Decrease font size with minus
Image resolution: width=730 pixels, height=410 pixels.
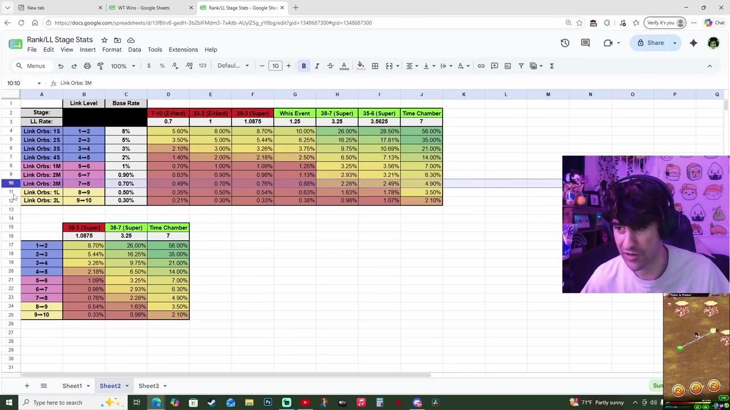click(x=262, y=66)
